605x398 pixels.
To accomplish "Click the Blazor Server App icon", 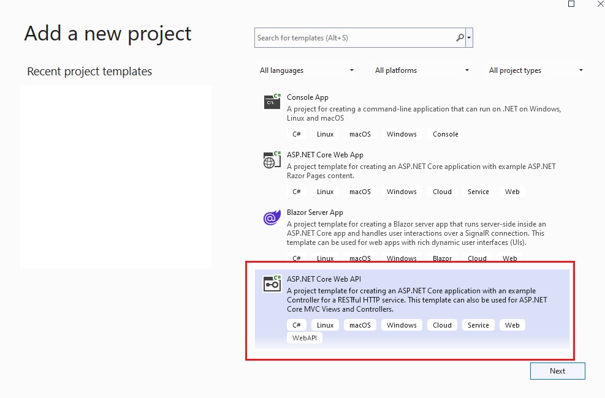I will click(272, 217).
